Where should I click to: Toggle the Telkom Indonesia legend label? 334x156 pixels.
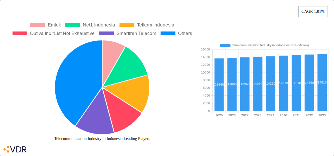click(156, 25)
